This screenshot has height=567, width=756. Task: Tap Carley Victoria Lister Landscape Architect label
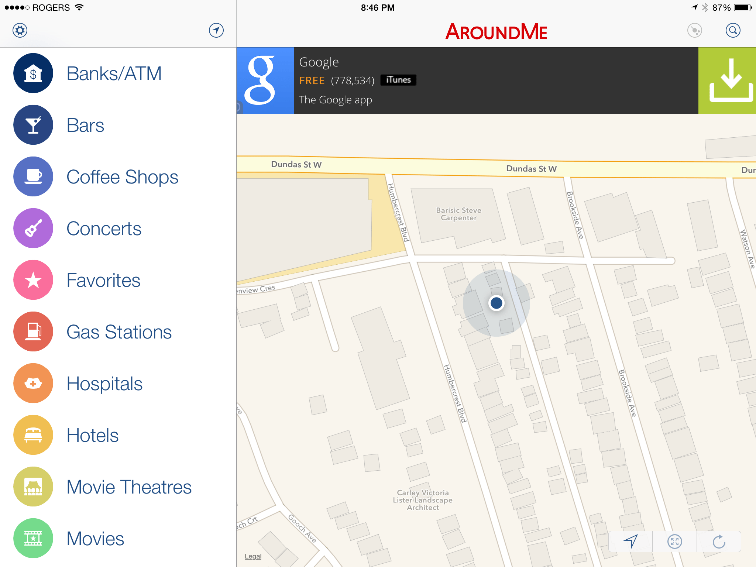[423, 500]
